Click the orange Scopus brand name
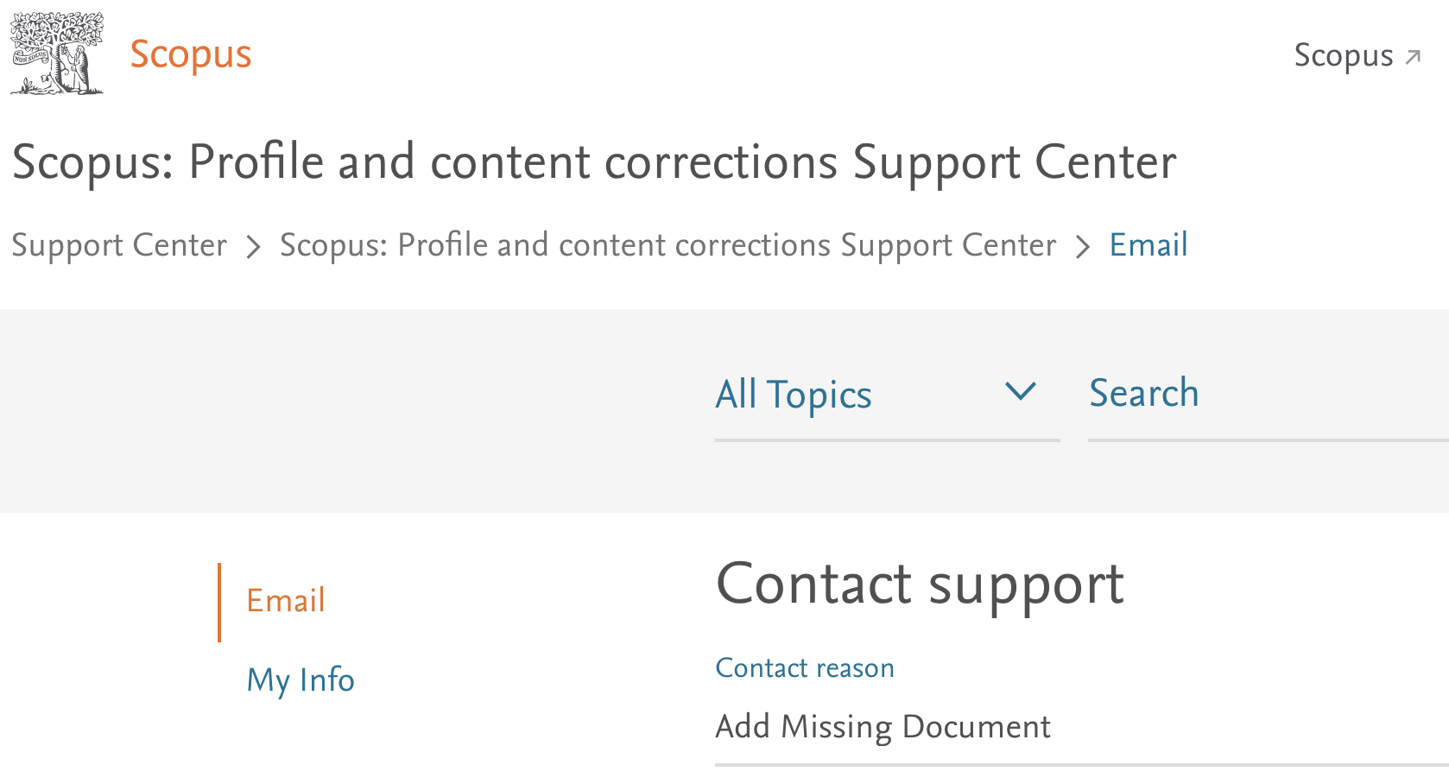Image resolution: width=1449 pixels, height=784 pixels. tap(191, 54)
